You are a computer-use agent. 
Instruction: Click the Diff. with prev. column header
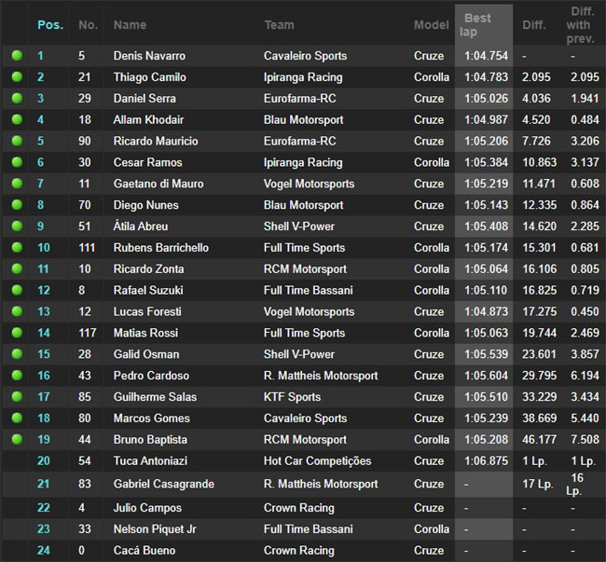tap(581, 25)
